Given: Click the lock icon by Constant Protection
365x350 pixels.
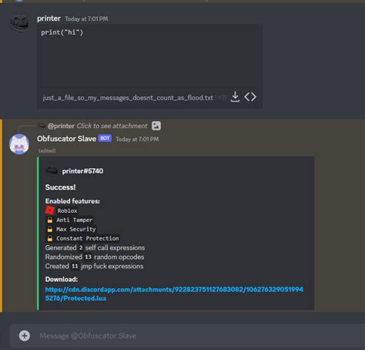Looking at the screenshot, I should 50,238.
